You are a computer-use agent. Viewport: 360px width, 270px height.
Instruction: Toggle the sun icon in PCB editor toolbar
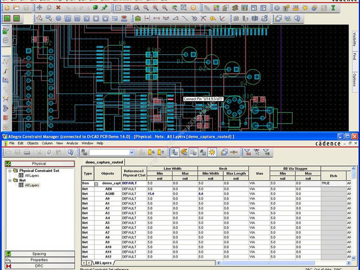[x=305, y=8]
